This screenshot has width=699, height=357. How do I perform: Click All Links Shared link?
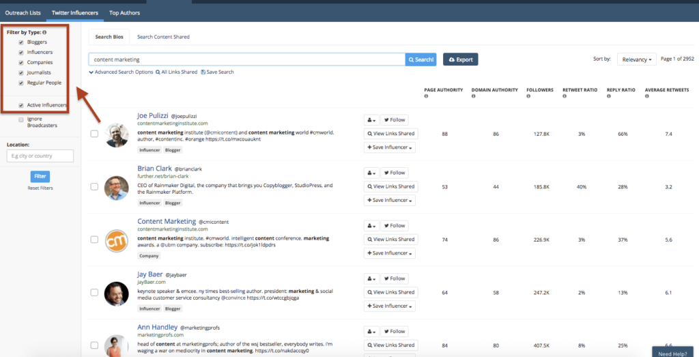tap(177, 72)
